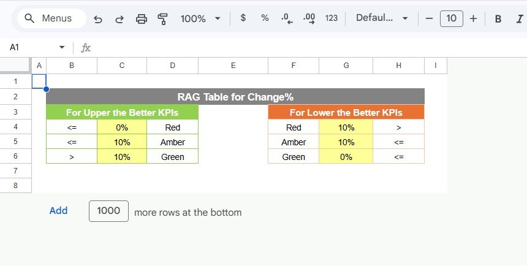This screenshot has height=266, width=527.
Task: Select row 5 header
Action: [15, 142]
